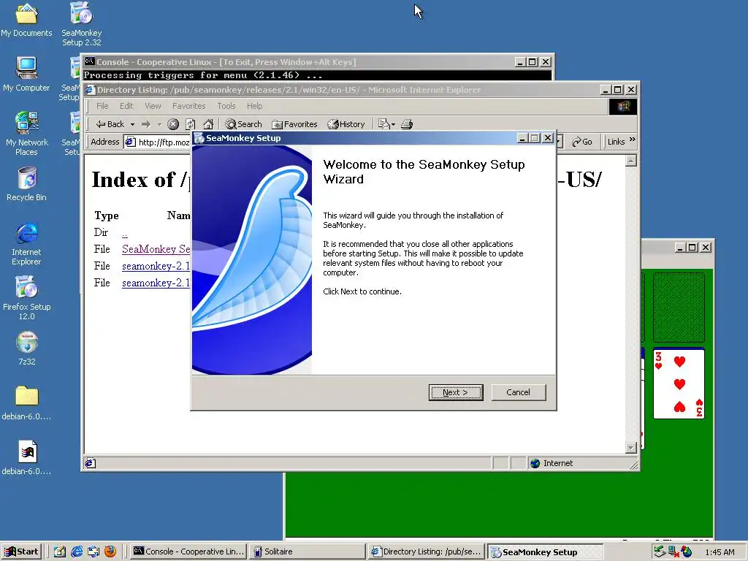Open the My Documents desktop icon
Image resolution: width=748 pixels, height=561 pixels.
26,20
